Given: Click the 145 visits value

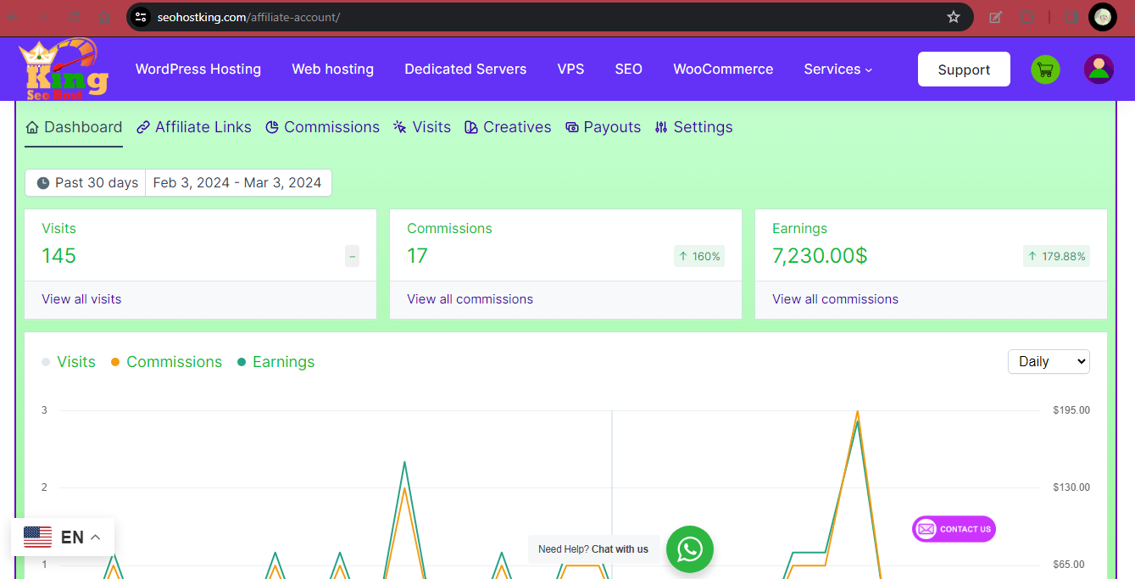Looking at the screenshot, I should coord(58,255).
